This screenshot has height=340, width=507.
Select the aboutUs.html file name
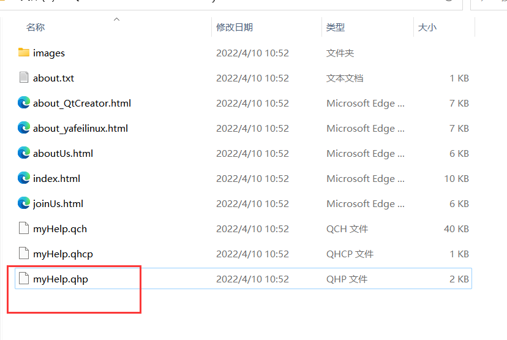click(62, 153)
